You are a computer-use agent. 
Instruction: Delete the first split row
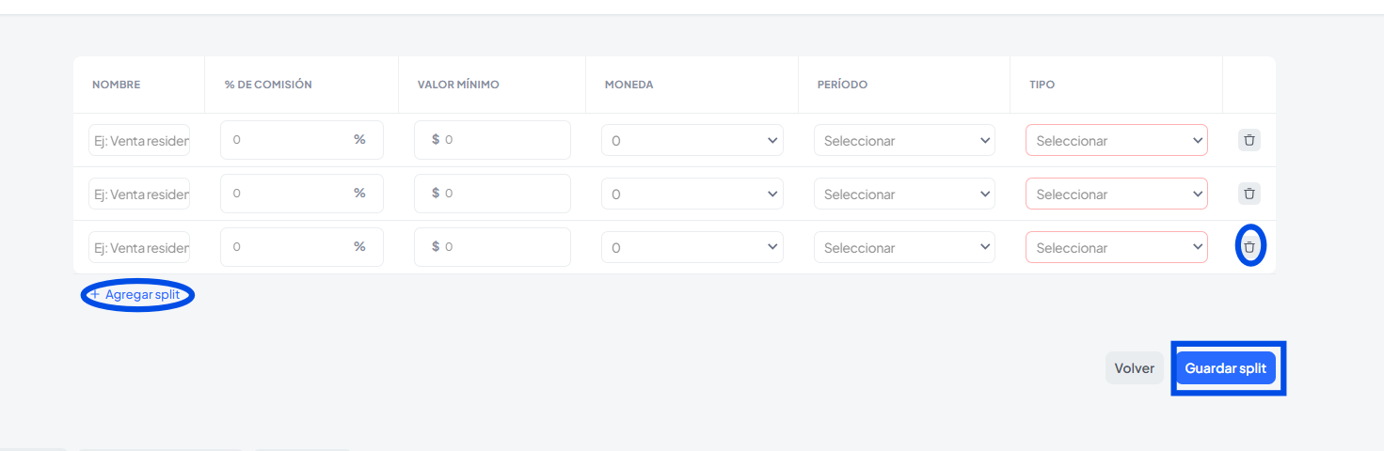click(x=1249, y=141)
